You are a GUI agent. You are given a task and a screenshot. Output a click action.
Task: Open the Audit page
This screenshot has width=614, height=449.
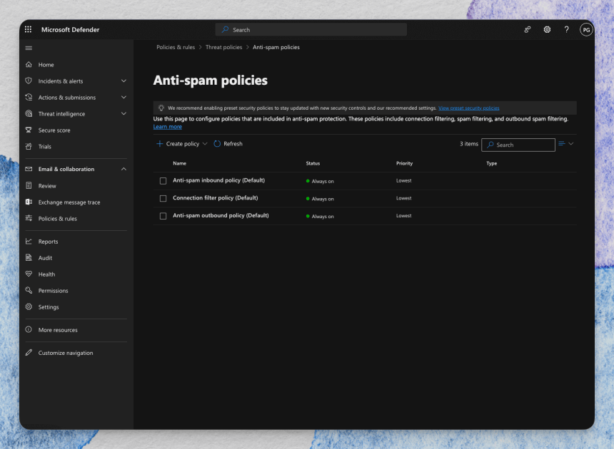45,257
